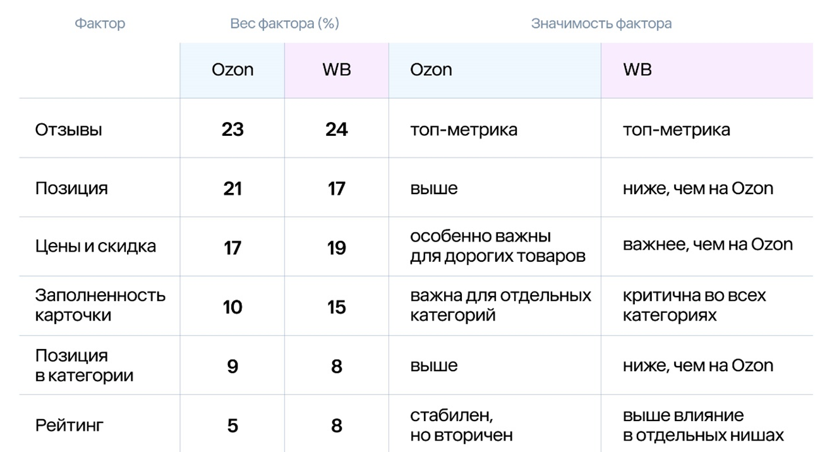Select the Ozon weight column subheader
The image size is (820, 452).
(x=232, y=70)
